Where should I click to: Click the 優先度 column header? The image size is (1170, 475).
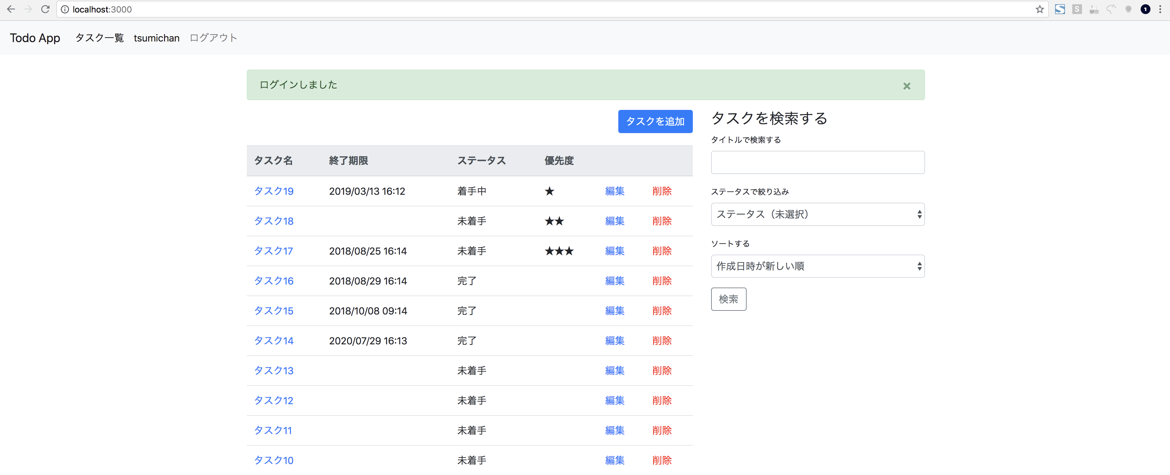(x=559, y=161)
